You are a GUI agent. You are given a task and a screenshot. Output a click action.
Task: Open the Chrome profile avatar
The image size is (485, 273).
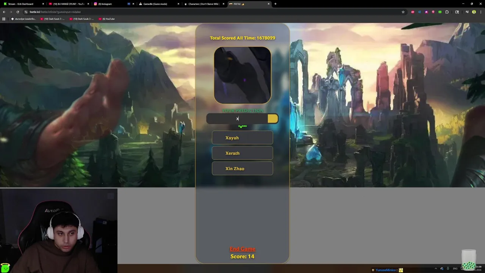[x=474, y=12]
